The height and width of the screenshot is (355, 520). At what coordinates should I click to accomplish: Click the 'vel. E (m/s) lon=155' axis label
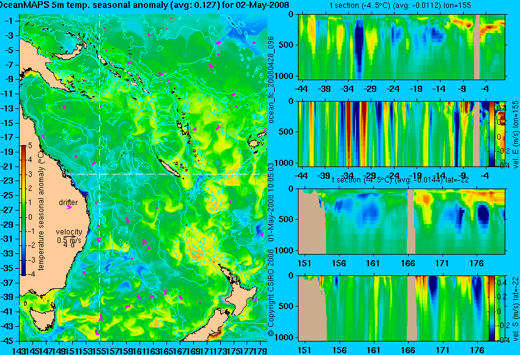pyautogui.click(x=516, y=135)
